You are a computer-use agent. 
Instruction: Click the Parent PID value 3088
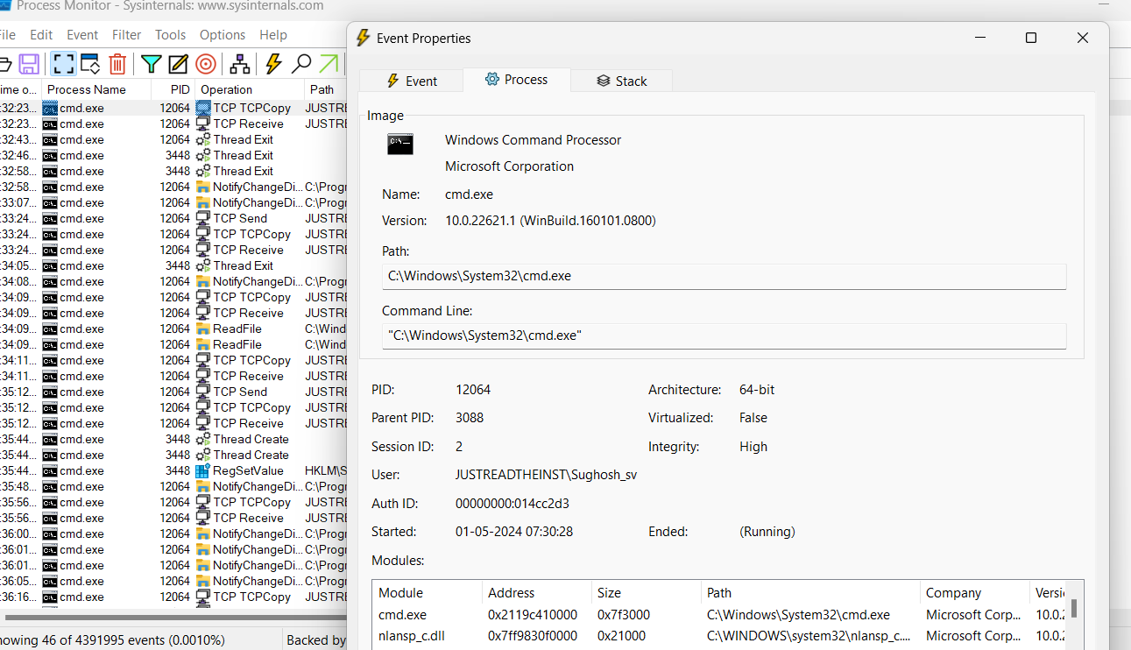[470, 418]
